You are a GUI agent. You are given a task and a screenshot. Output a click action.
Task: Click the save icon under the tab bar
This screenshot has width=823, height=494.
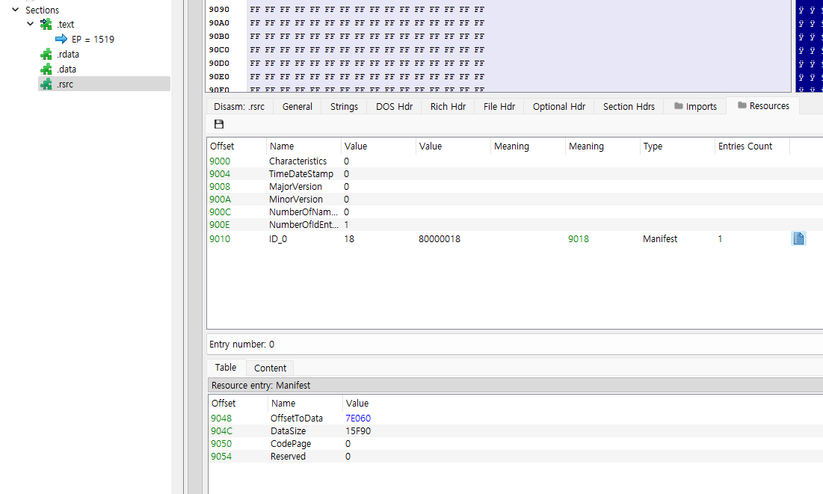point(219,124)
